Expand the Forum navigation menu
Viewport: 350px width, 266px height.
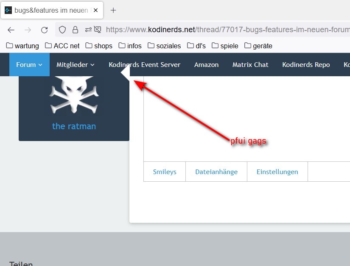tap(29, 65)
